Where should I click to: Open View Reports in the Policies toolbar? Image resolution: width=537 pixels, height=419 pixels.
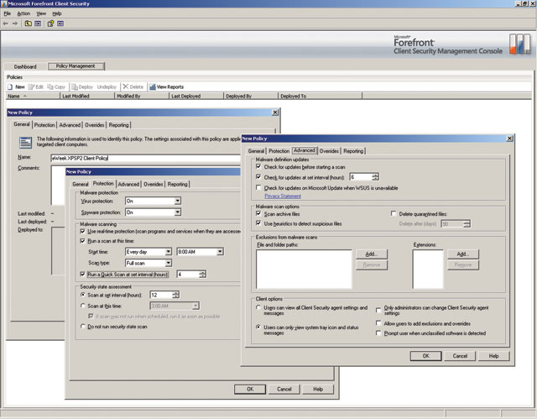(167, 87)
